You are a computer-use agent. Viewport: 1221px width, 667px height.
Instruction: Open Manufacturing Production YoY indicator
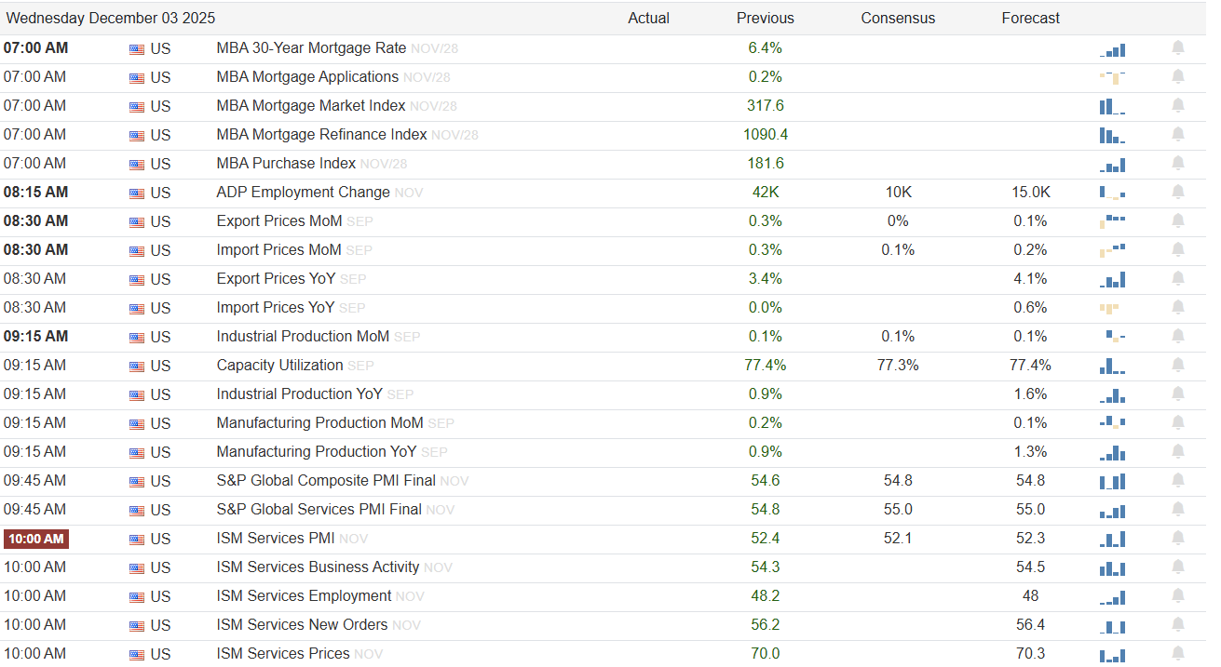316,452
